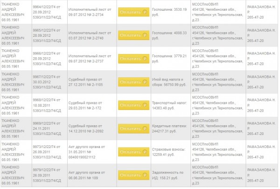Click ruble icon on credit payments pay button

tap(145, 128)
